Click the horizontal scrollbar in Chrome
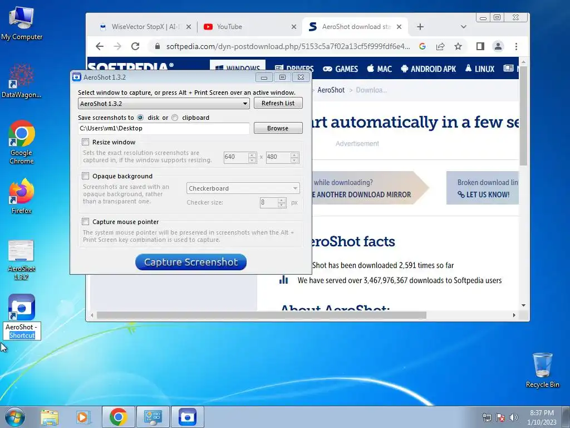Viewport: 570px width, 428px height. click(261, 315)
